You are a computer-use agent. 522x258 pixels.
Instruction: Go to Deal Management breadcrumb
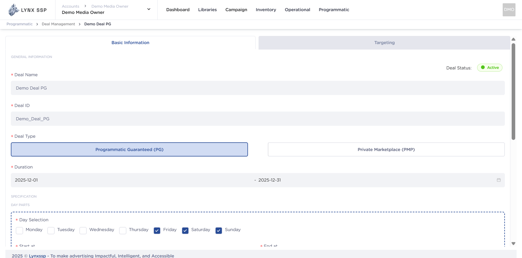(58, 24)
